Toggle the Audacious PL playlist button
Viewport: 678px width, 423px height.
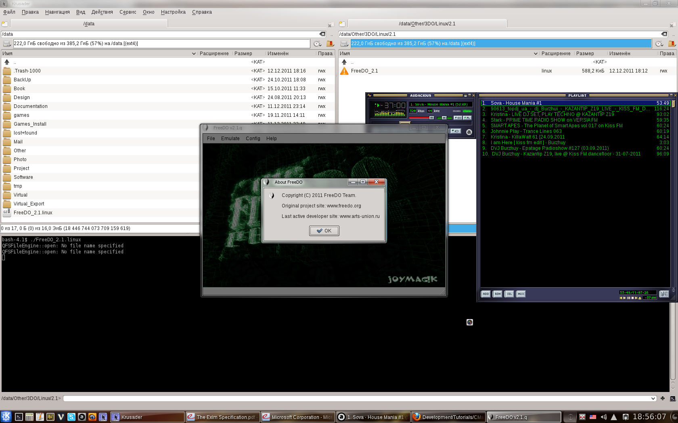467,118
